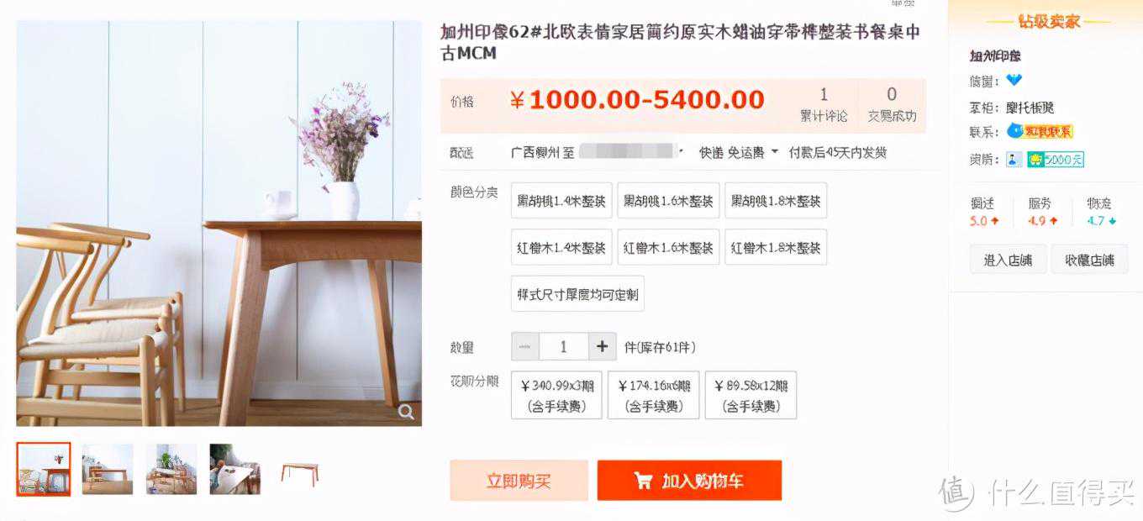Click the blue seller qualification person icon

[1014, 160]
